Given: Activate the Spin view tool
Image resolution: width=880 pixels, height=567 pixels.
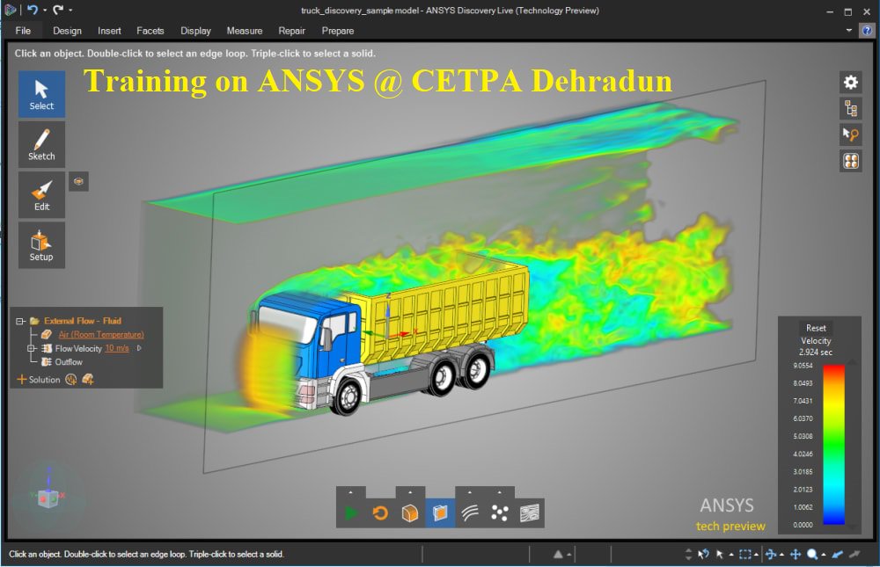Looking at the screenshot, I should tap(771, 555).
